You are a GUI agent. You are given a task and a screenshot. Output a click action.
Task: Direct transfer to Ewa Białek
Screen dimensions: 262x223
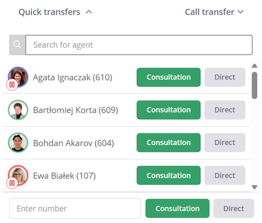click(225, 175)
